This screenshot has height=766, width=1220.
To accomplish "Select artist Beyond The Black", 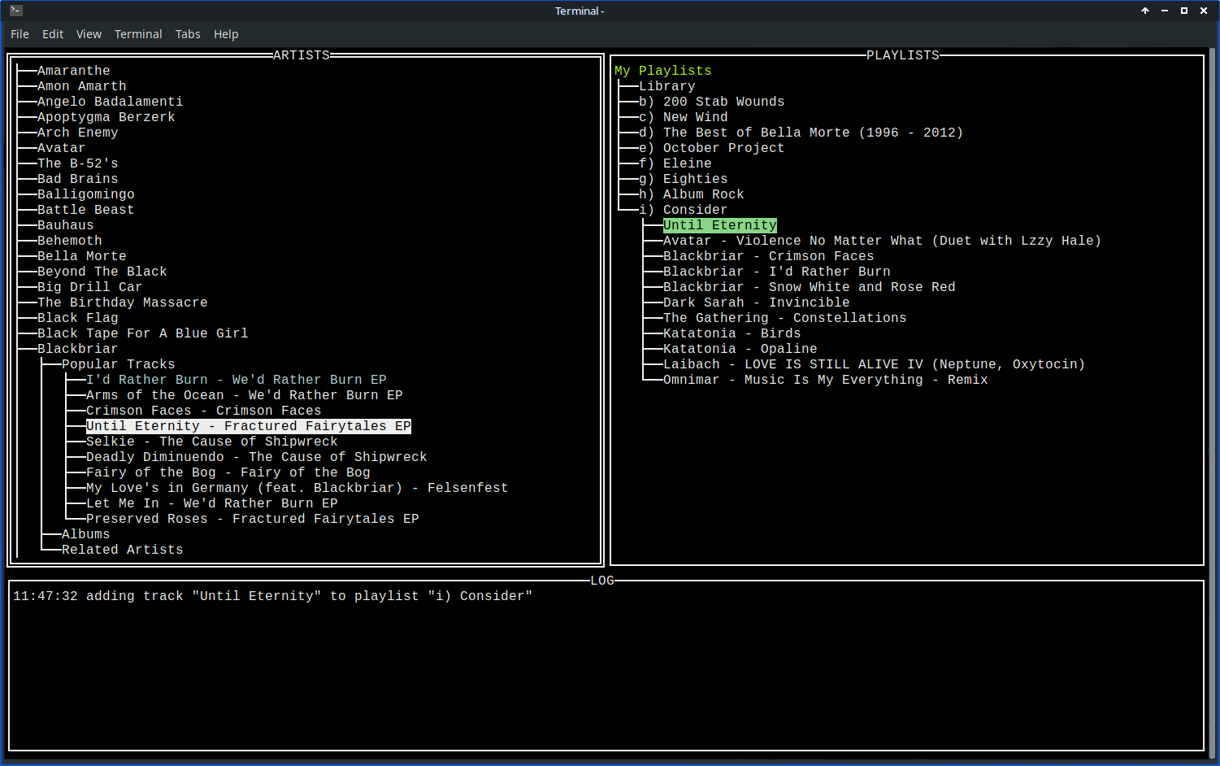I will coord(102,272).
